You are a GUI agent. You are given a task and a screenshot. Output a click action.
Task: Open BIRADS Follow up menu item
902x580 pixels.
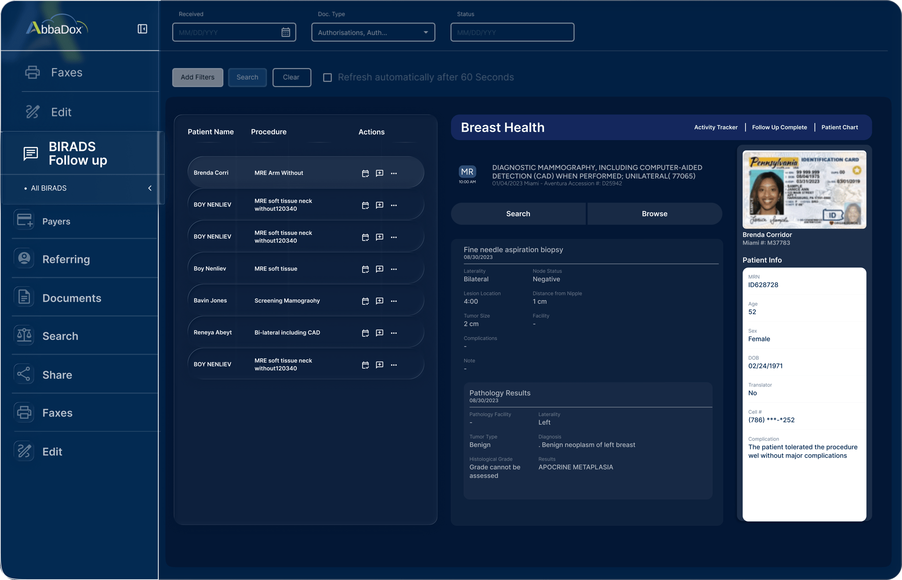coord(78,153)
